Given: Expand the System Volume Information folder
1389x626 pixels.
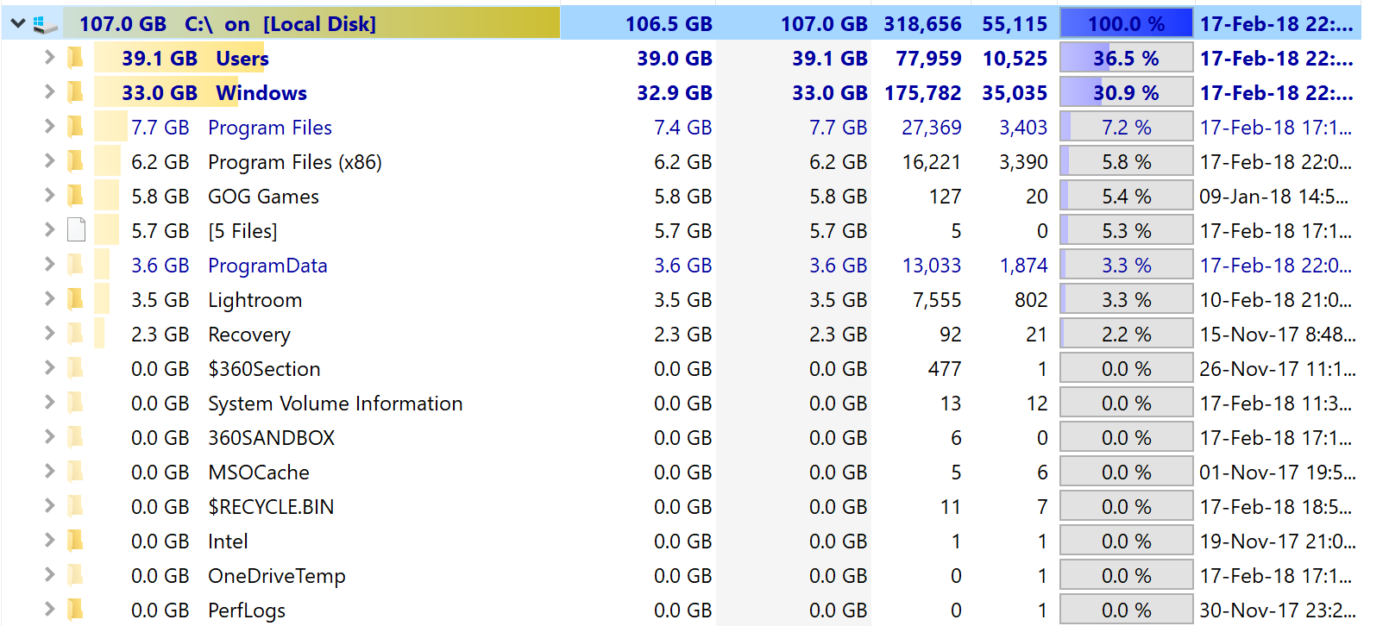Looking at the screenshot, I should 49,403.
